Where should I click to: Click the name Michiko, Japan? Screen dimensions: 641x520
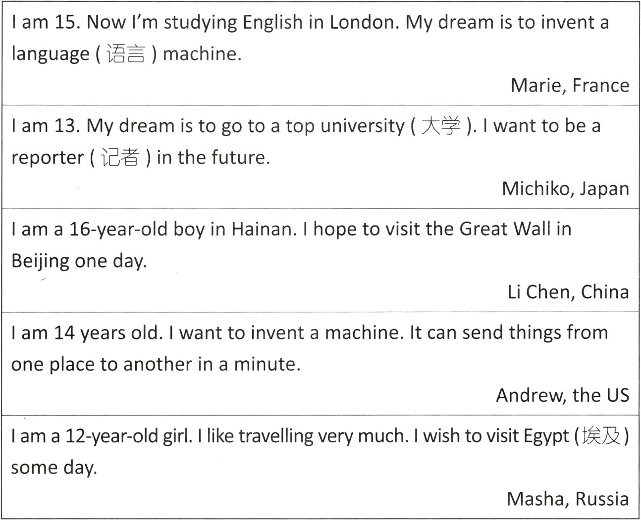[x=565, y=189]
